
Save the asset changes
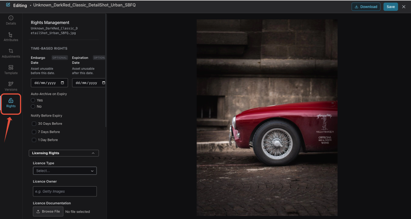click(x=391, y=7)
